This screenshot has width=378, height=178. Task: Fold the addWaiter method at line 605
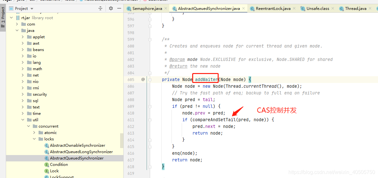coord(150,79)
